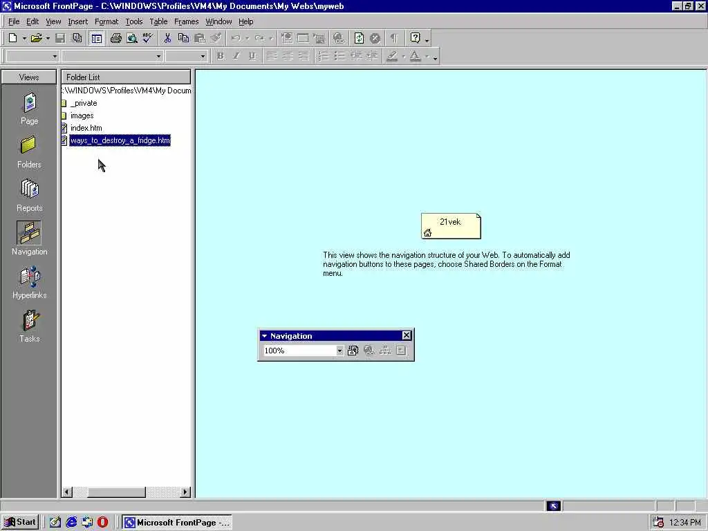The image size is (708, 531).
Task: Switch to Hyperlinks view
Action: tap(29, 283)
